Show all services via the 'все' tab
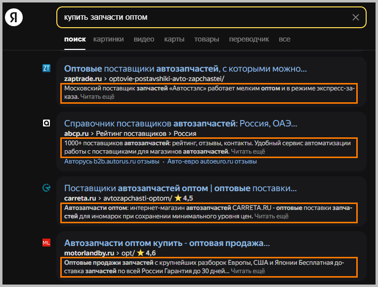 coord(285,39)
